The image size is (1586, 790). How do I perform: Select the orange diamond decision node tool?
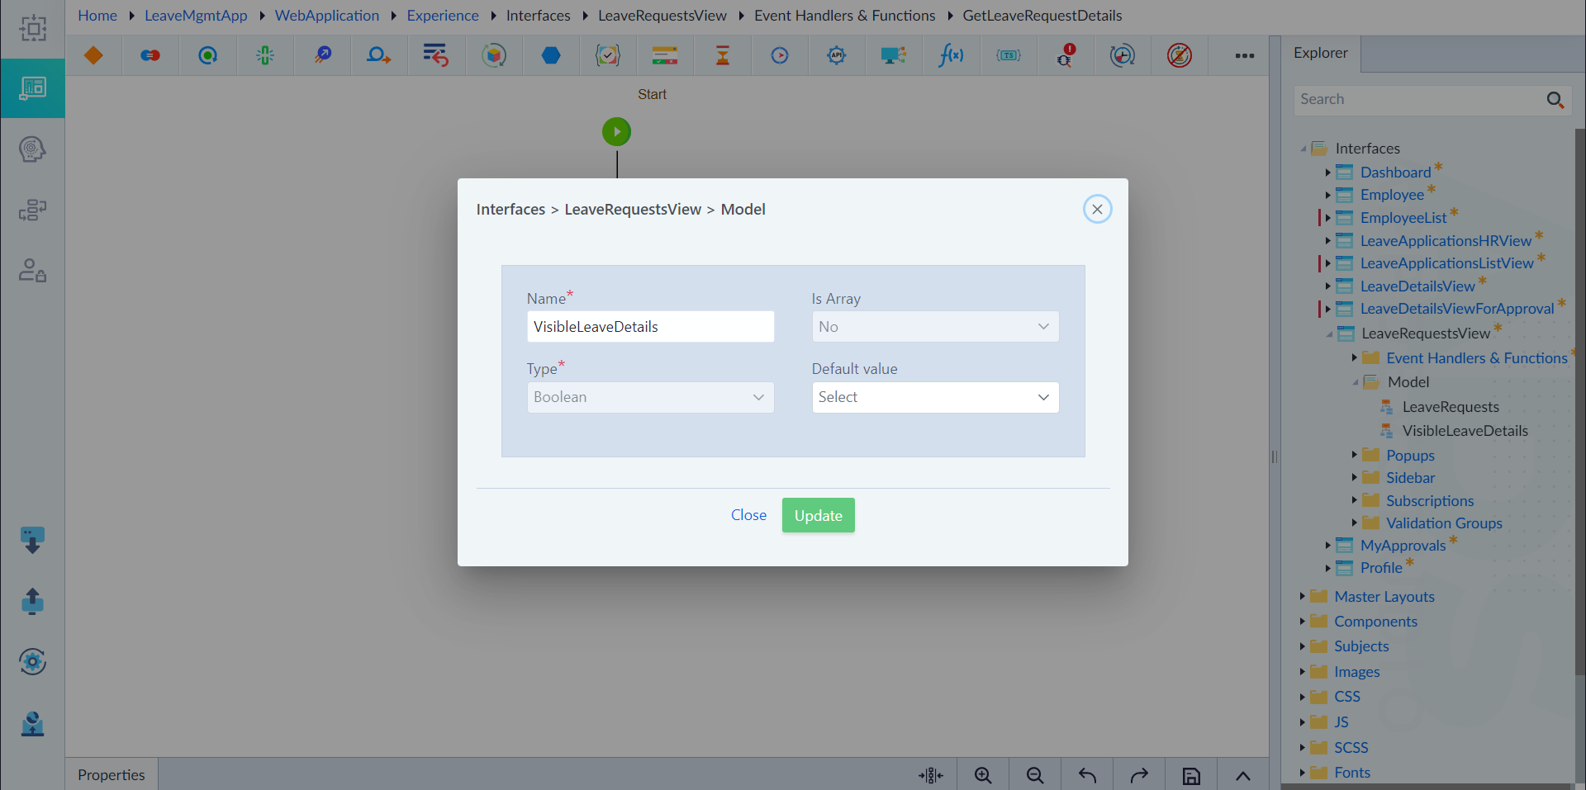click(x=93, y=55)
